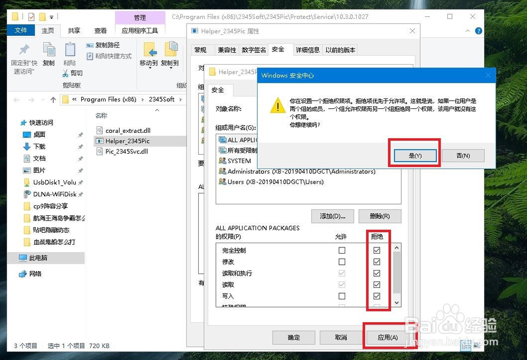This screenshot has width=527, height=360.
Task: Switch to details view icon in status bar
Action: 466,346
